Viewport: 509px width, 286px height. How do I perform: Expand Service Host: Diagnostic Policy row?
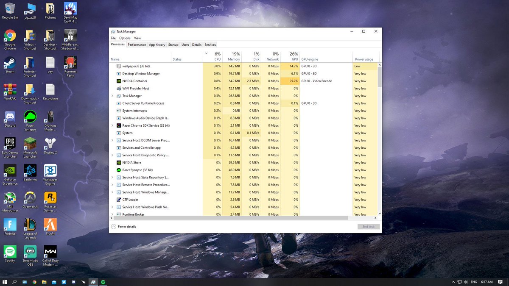112,155
